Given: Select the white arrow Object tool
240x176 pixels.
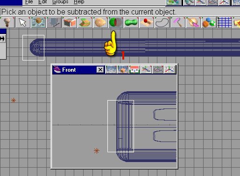Looking at the screenshot, I should 23,22.
